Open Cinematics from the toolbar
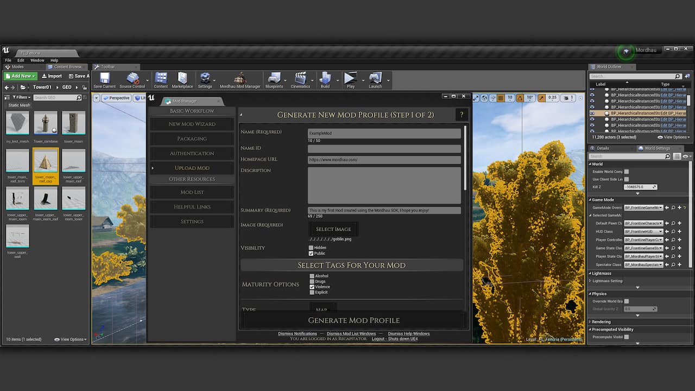Viewport: 695px width, 391px height. 300,80
